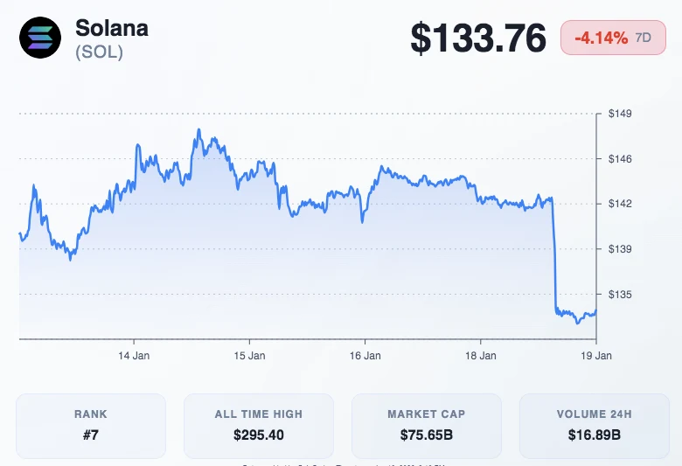Click the 19 Jan date marker
The image size is (682, 466).
pos(596,356)
